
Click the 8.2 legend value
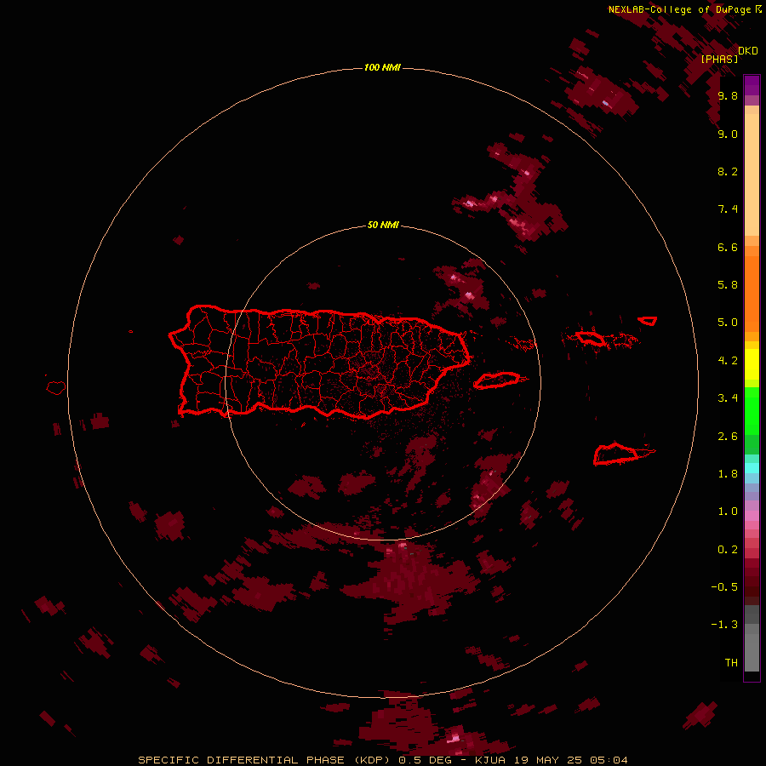tap(728, 171)
